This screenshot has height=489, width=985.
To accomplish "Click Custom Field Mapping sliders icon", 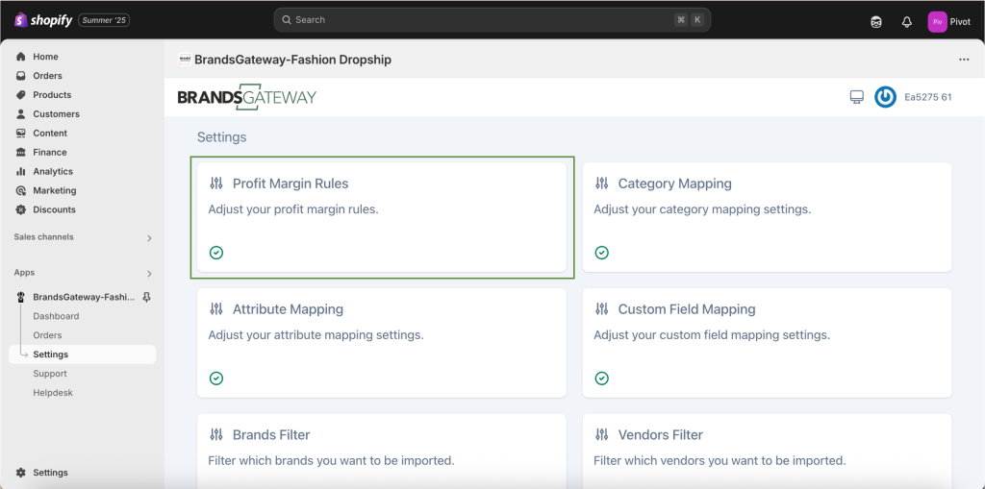I will pyautogui.click(x=602, y=308).
